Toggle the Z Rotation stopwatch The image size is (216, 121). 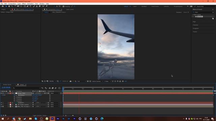pos(15,101)
